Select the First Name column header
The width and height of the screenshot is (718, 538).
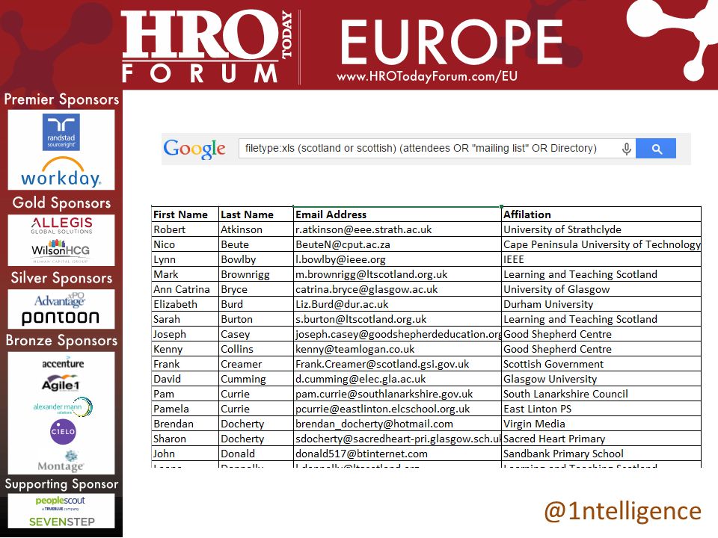(x=185, y=214)
